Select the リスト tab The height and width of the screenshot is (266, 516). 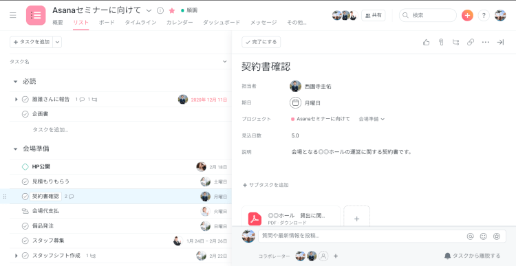[x=81, y=23]
